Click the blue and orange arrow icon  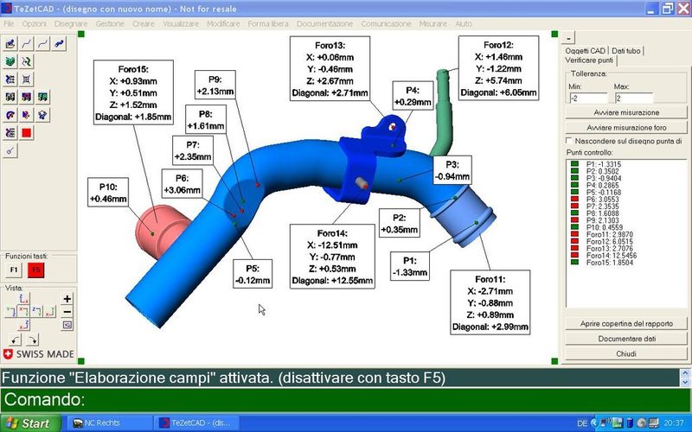(x=27, y=115)
